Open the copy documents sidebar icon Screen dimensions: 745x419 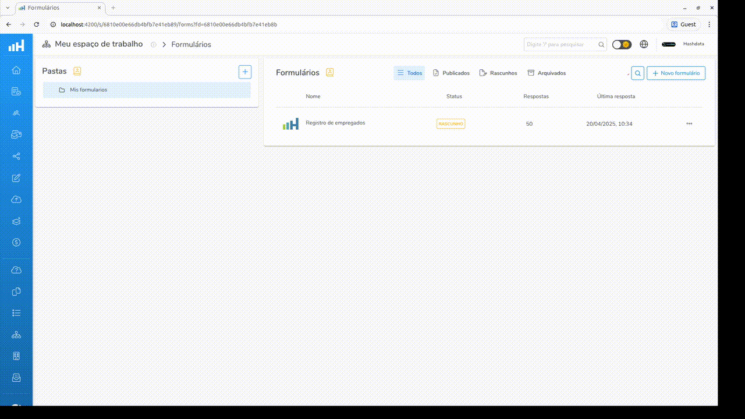click(x=16, y=292)
